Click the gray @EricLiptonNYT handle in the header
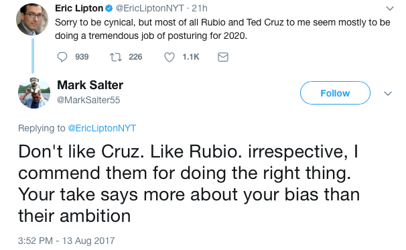 (x=150, y=8)
